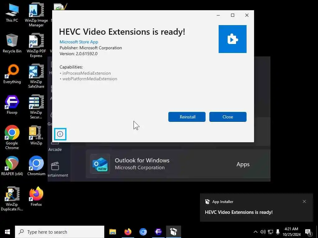318x238 pixels.
Task: Open Entertainment section in Store sidebar
Action: pos(57,170)
